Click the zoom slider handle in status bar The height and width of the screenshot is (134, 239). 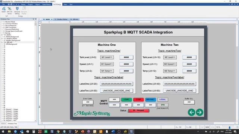(230, 127)
